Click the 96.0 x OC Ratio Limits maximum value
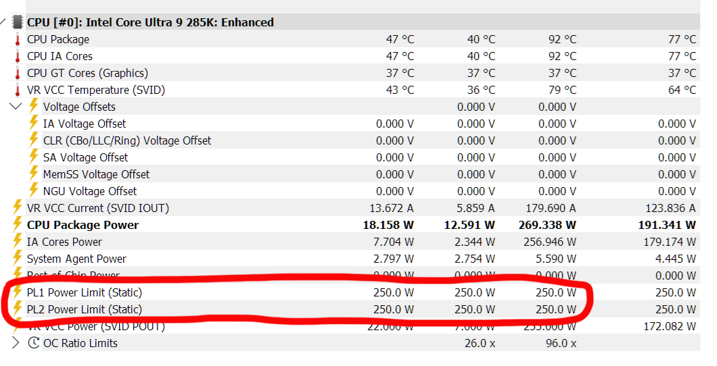This screenshot has height=366, width=717. pos(561,343)
